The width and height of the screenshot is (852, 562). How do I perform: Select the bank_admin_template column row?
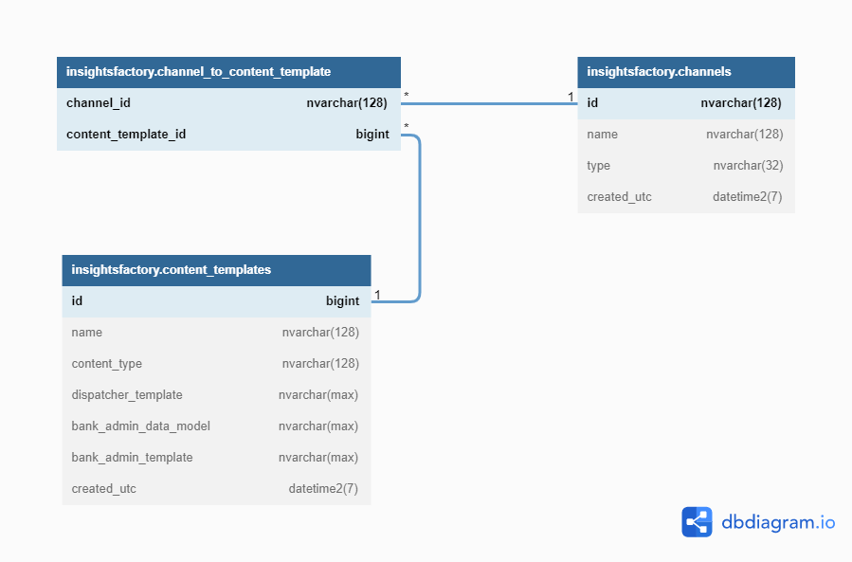click(x=216, y=458)
